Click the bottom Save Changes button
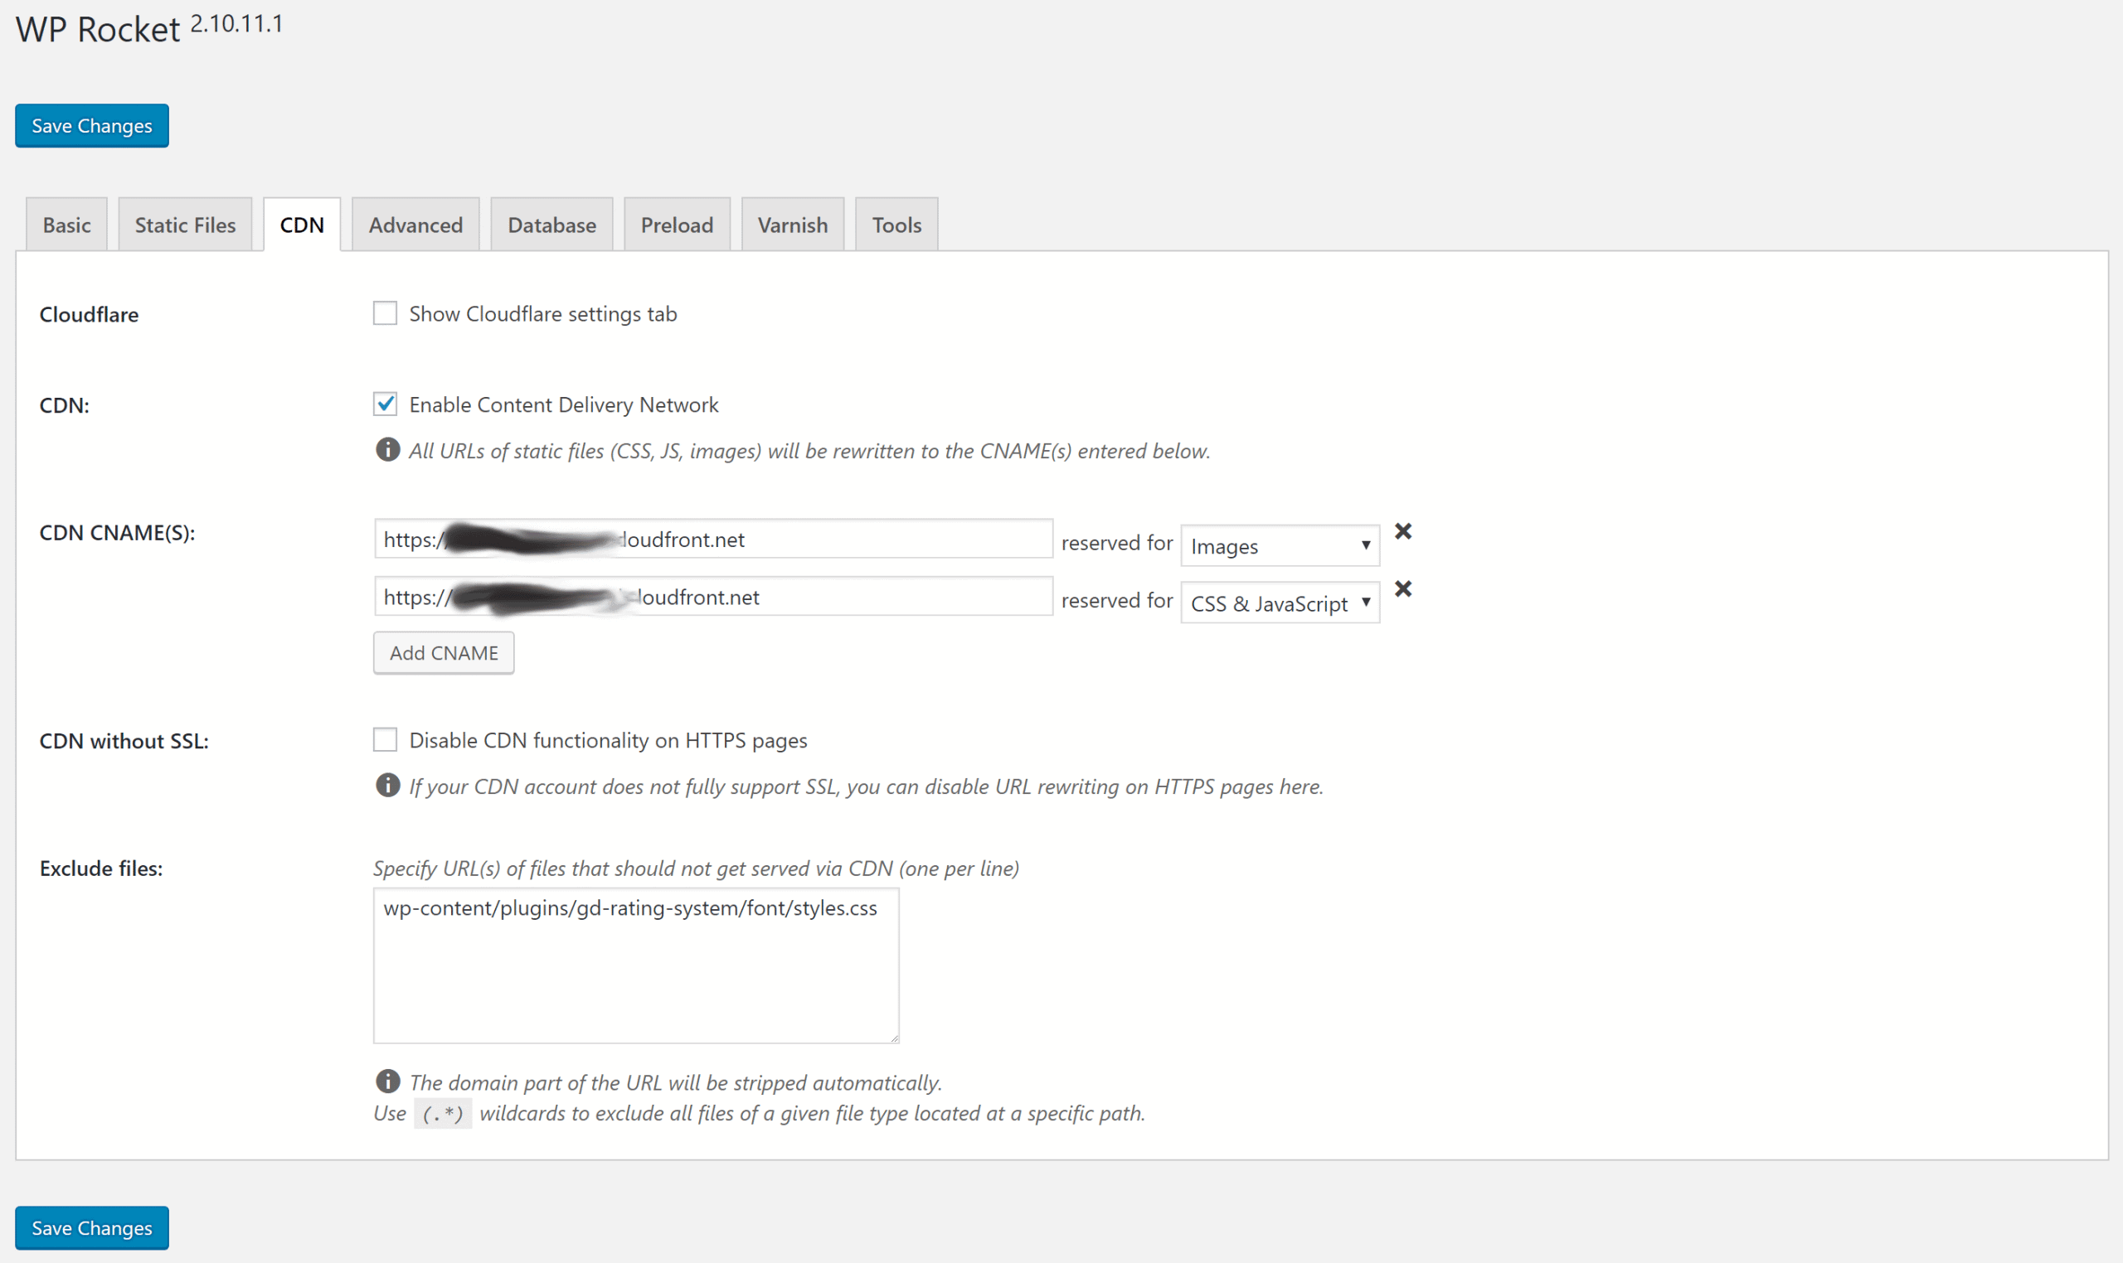 [92, 1228]
